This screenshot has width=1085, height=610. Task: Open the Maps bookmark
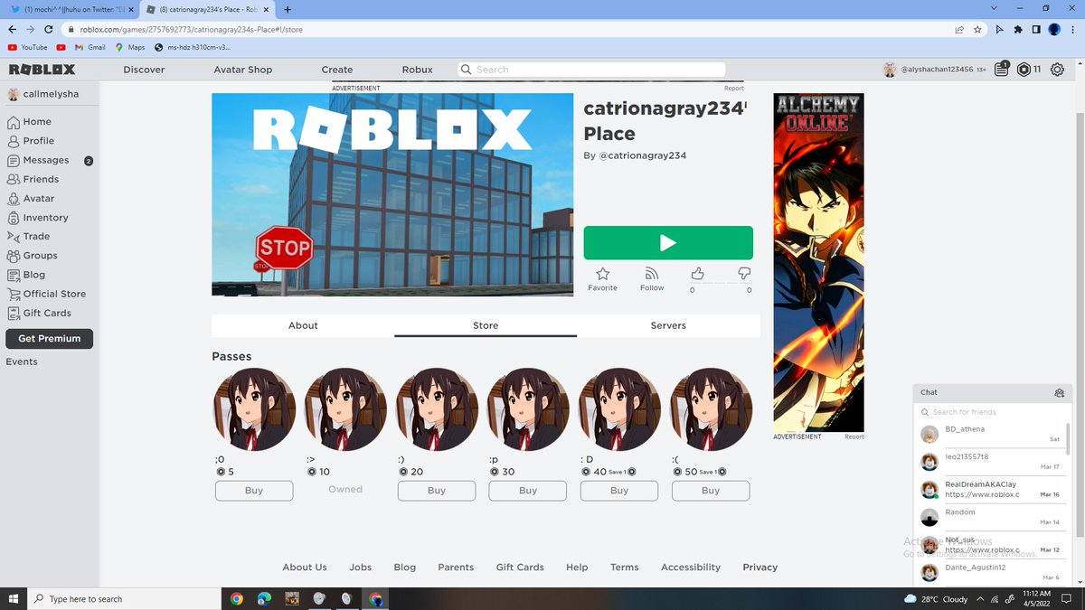pyautogui.click(x=129, y=47)
